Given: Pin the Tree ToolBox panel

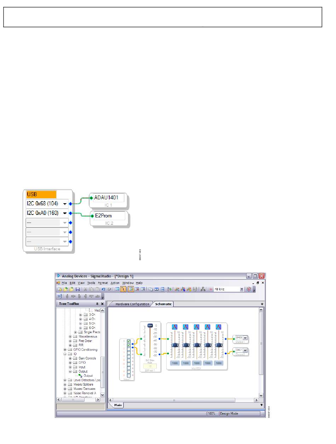Looking at the screenshot, I should click(x=97, y=304).
